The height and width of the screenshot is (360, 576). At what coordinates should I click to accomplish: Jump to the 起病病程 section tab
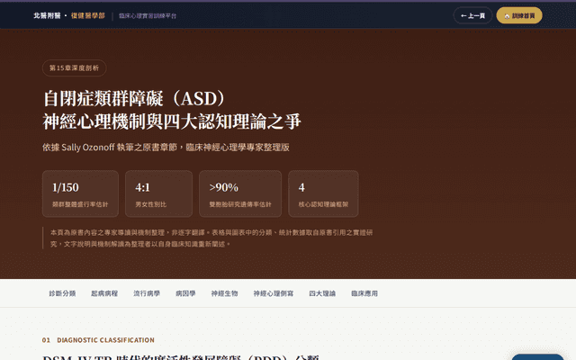(x=104, y=293)
